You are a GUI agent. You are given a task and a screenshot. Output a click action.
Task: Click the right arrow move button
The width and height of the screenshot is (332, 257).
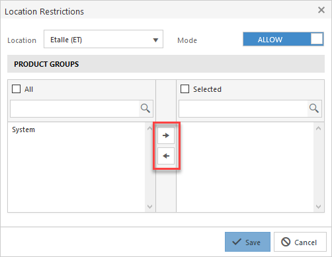pyautogui.click(x=166, y=135)
